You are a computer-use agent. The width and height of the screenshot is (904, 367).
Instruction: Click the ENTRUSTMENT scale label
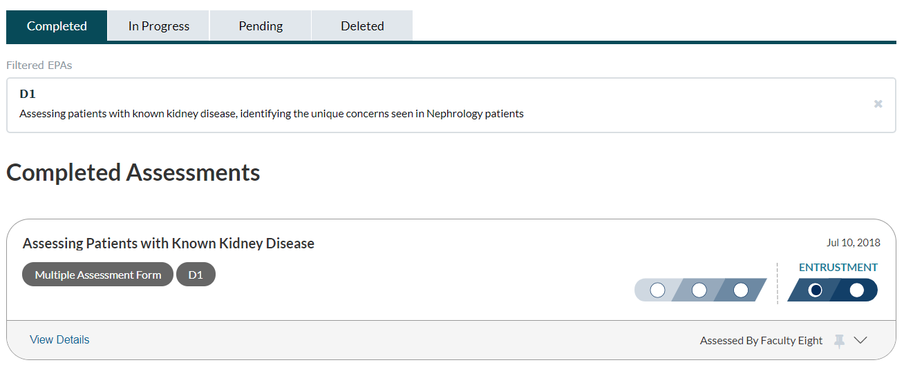coord(838,267)
